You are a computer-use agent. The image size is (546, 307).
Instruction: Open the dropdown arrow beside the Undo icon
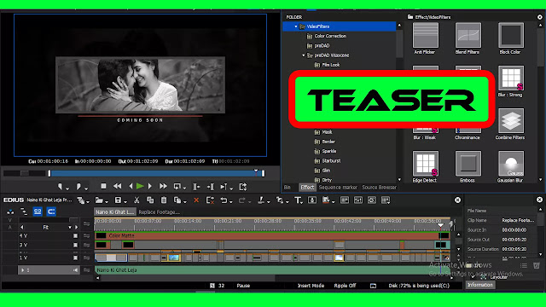[231, 201]
